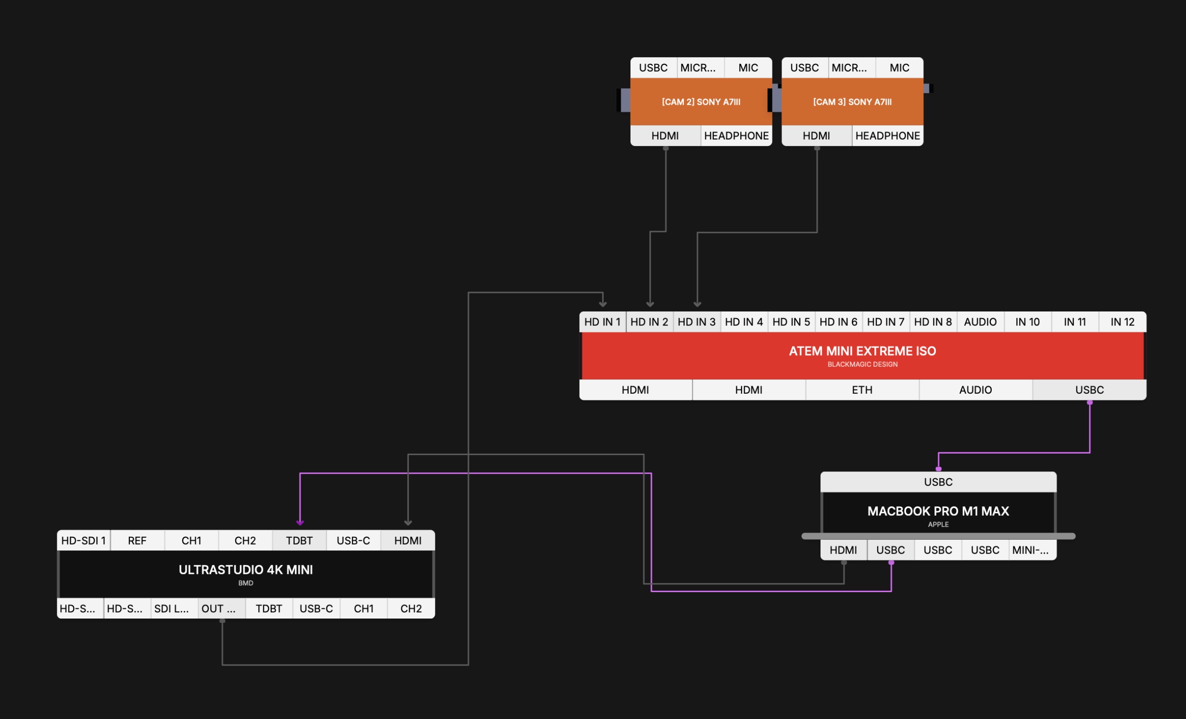
Task: Click USBC port on CAM 2
Action: (653, 67)
